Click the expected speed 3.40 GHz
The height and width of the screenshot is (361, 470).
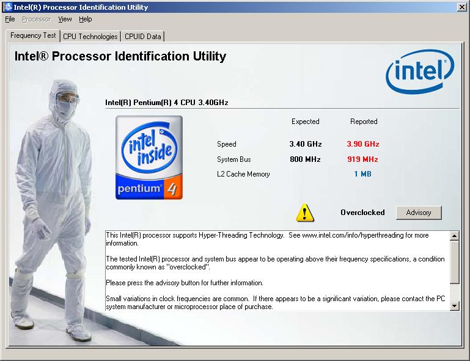306,144
